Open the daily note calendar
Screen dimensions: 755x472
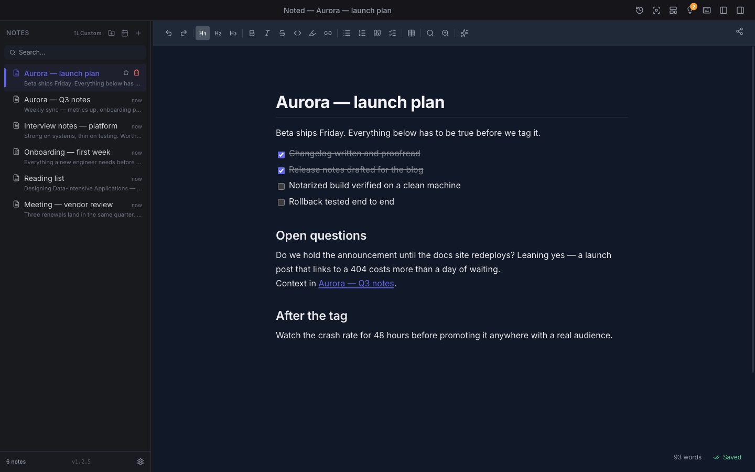tap(125, 33)
